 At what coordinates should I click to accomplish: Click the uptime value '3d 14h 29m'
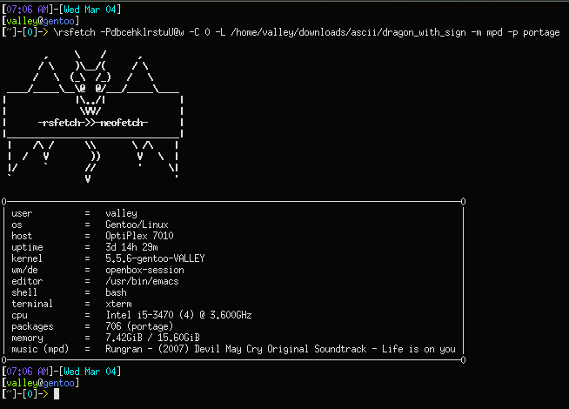131,247
